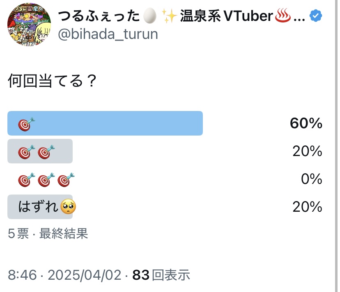The height and width of the screenshot is (292, 340).
Task: Open the 8:46 2025/04/02 timestamp link
Action: click(64, 275)
